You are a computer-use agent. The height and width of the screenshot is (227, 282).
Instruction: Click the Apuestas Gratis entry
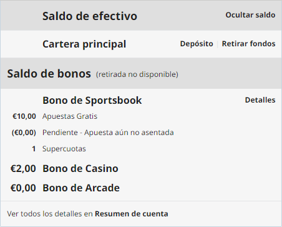coord(70,116)
